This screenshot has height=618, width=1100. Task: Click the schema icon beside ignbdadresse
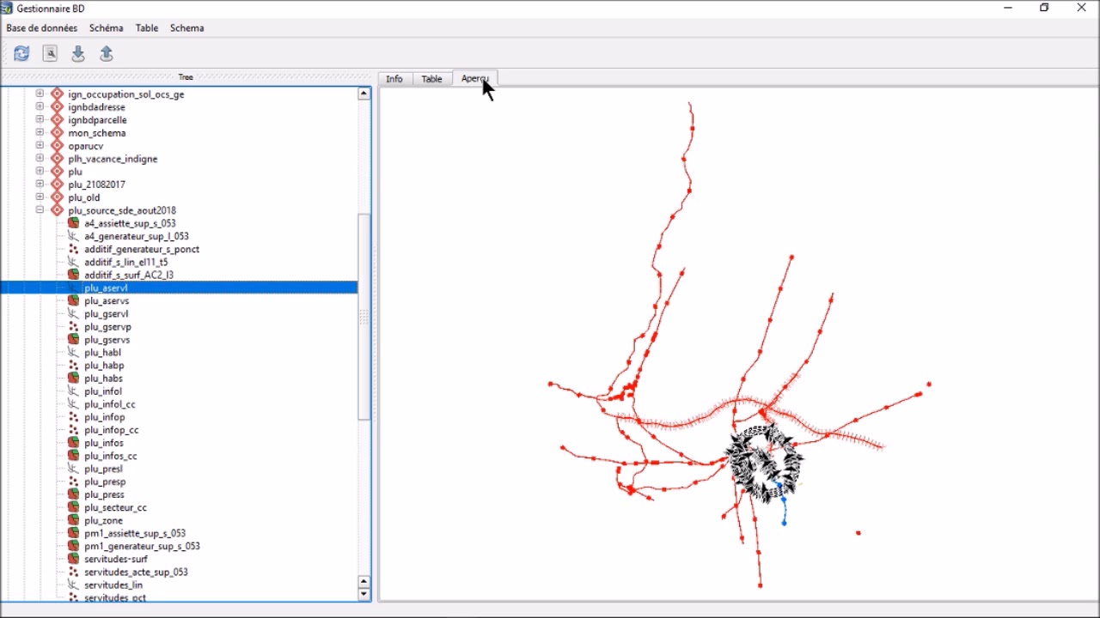(x=57, y=107)
